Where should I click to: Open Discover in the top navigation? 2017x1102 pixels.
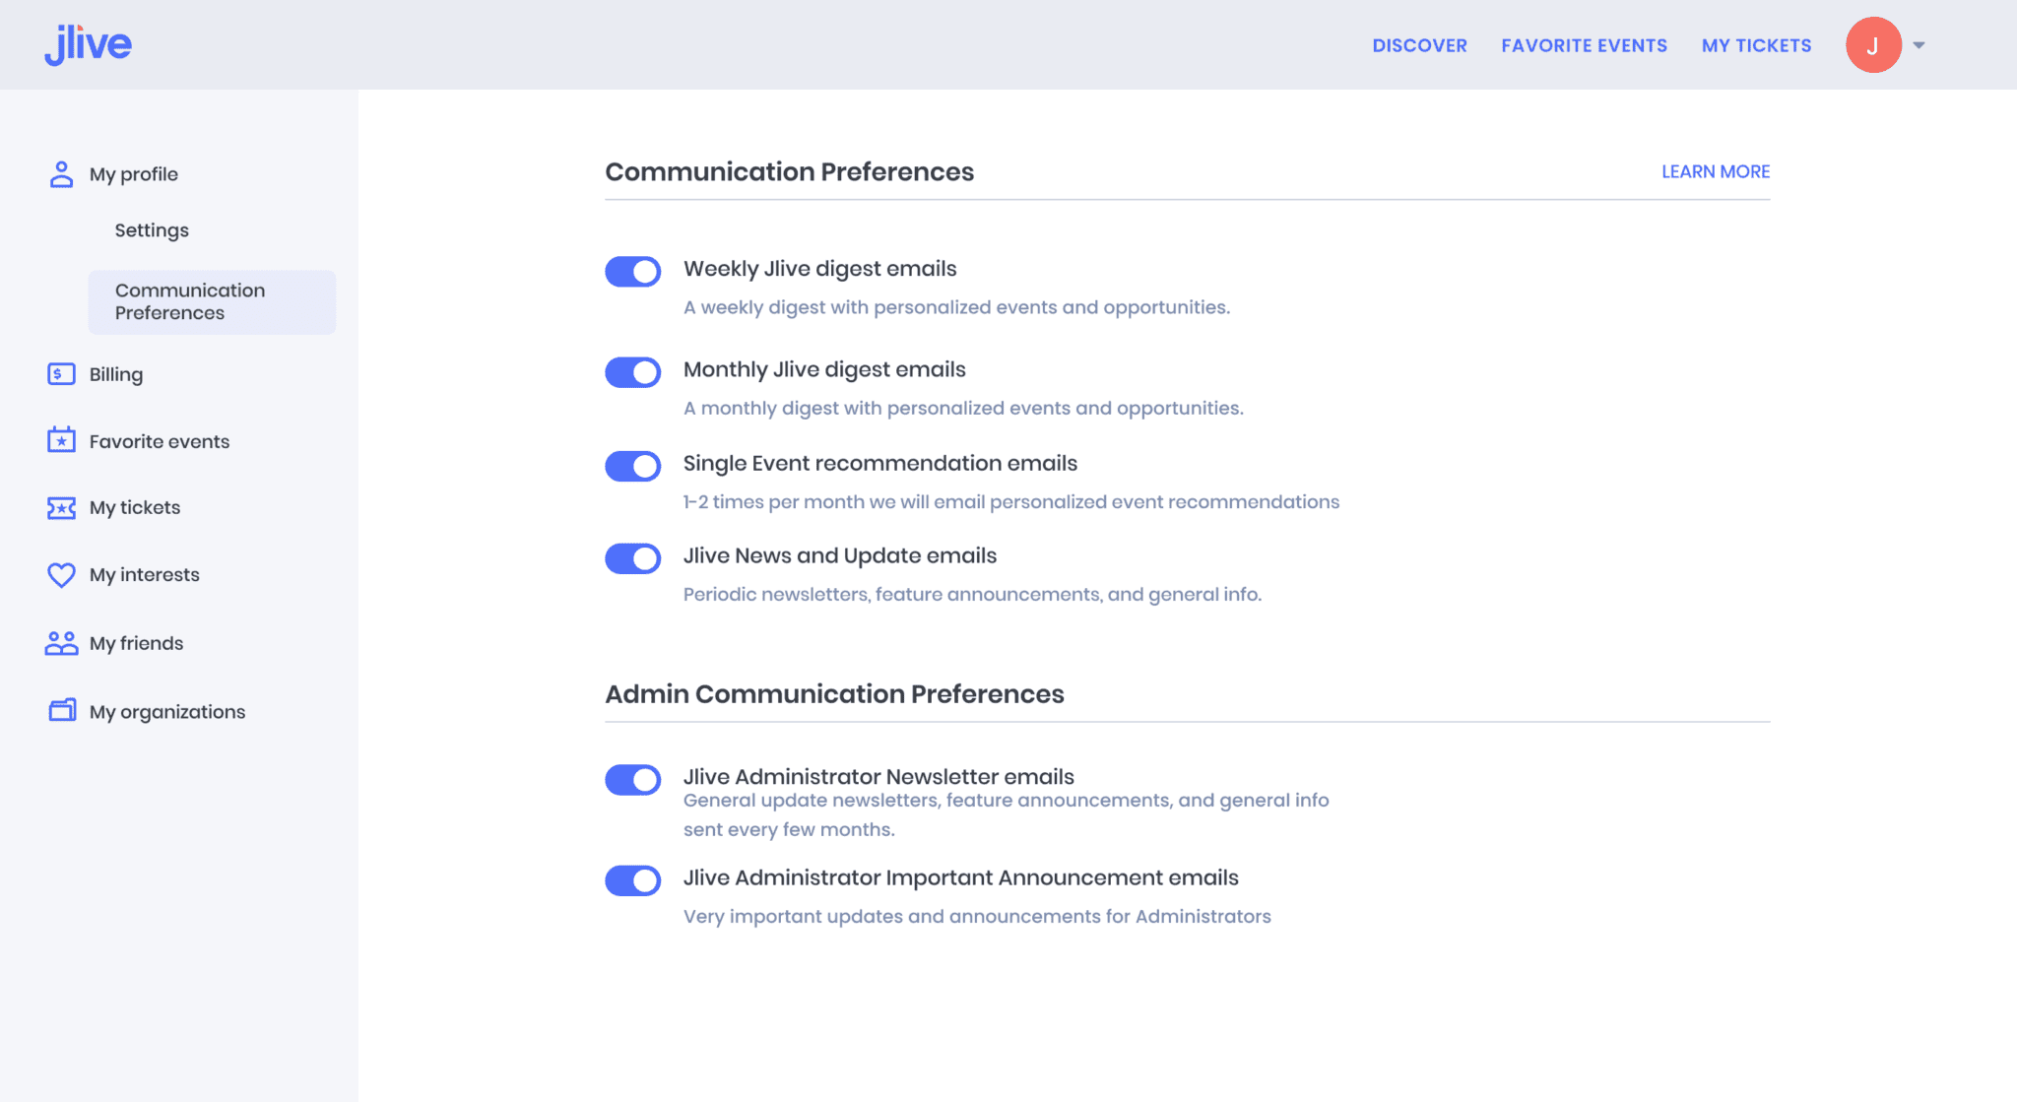1419,45
